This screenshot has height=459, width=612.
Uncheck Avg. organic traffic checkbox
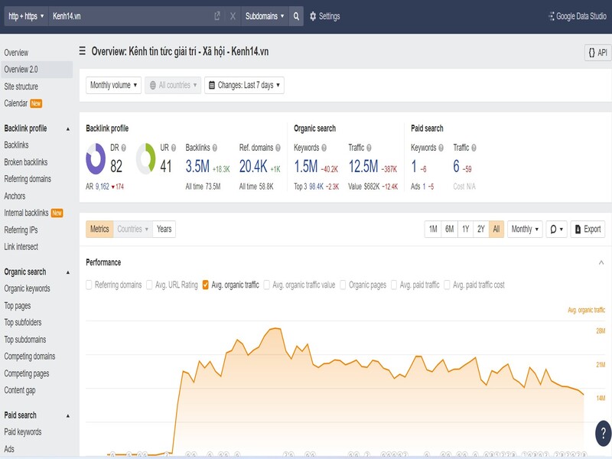[x=205, y=285]
